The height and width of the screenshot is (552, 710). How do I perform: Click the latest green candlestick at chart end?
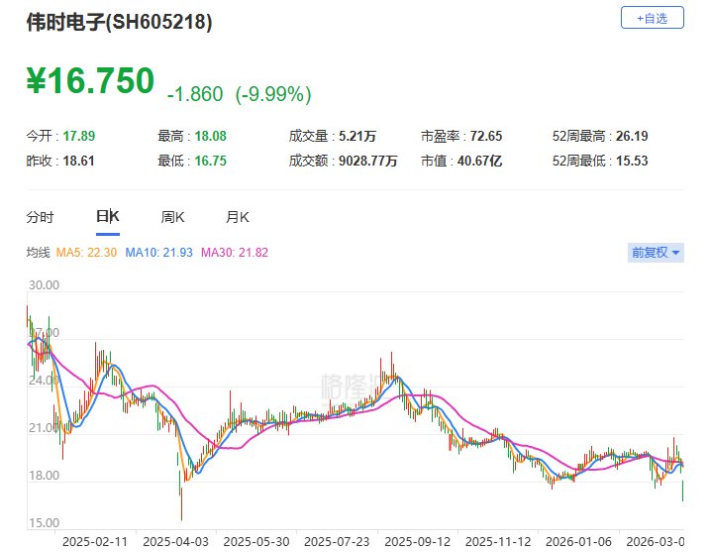[x=682, y=491]
